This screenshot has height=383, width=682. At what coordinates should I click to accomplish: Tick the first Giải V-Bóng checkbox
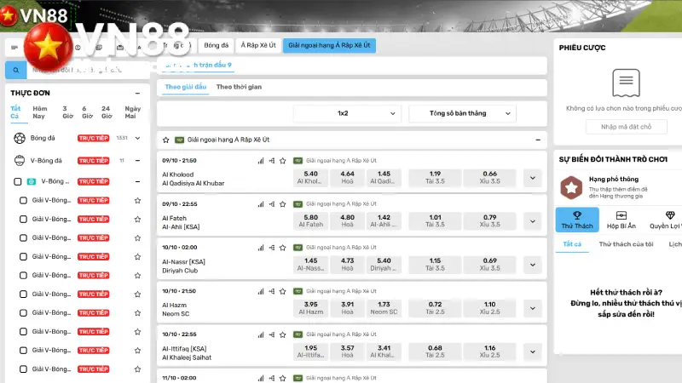(24, 200)
